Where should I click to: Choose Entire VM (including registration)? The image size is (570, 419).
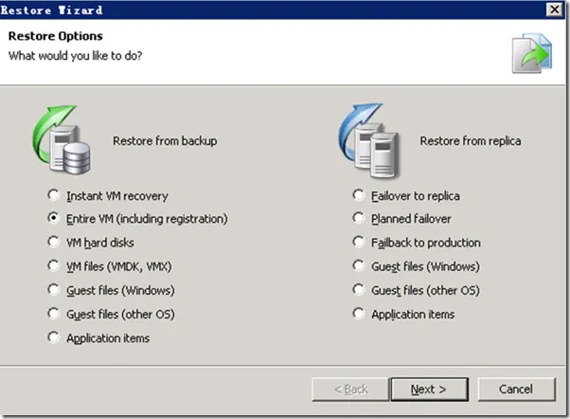(53, 219)
